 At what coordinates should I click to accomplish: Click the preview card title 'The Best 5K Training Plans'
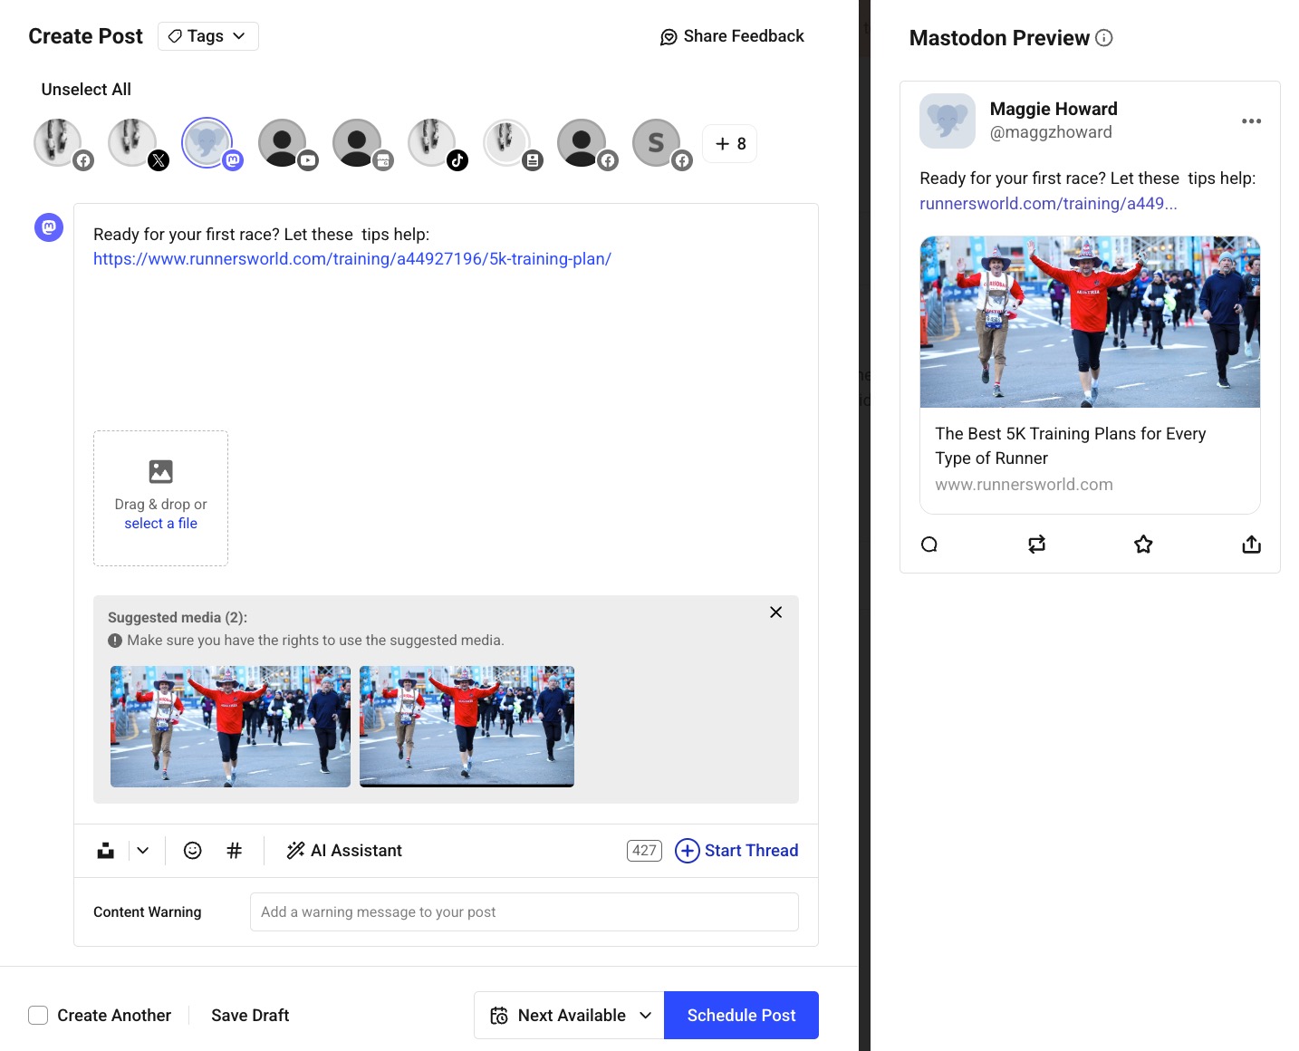[x=1071, y=446]
